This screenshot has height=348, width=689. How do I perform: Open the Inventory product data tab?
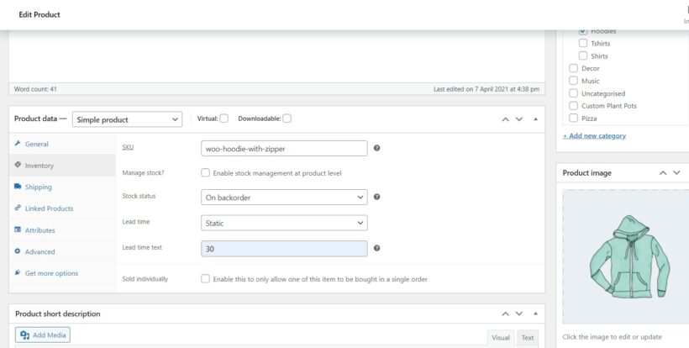click(x=62, y=166)
